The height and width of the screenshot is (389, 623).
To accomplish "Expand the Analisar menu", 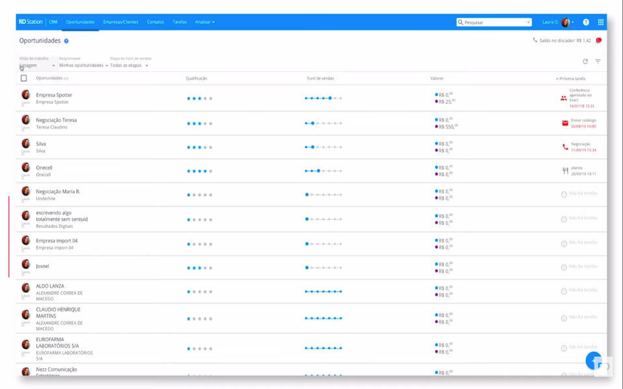I will coord(204,22).
